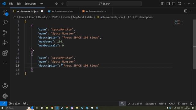Open File Explorer from the Windows taskbar
Viewport: 196px width, 110px height.
[77, 108]
